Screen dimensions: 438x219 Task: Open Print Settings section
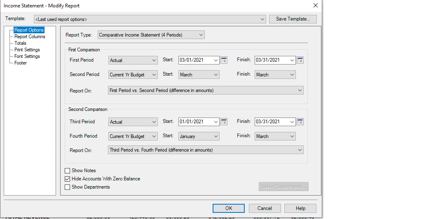coord(27,50)
